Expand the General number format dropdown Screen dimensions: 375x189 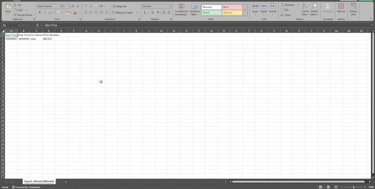[169, 6]
